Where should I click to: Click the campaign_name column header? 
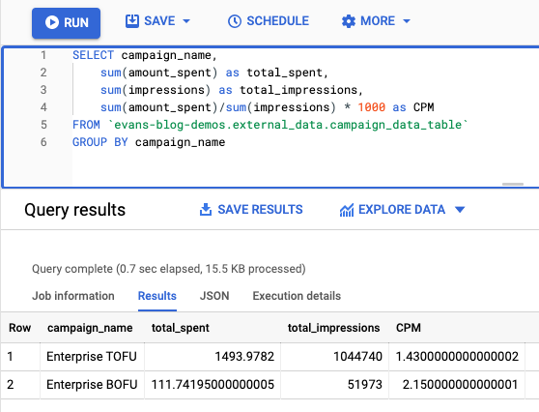pos(90,328)
